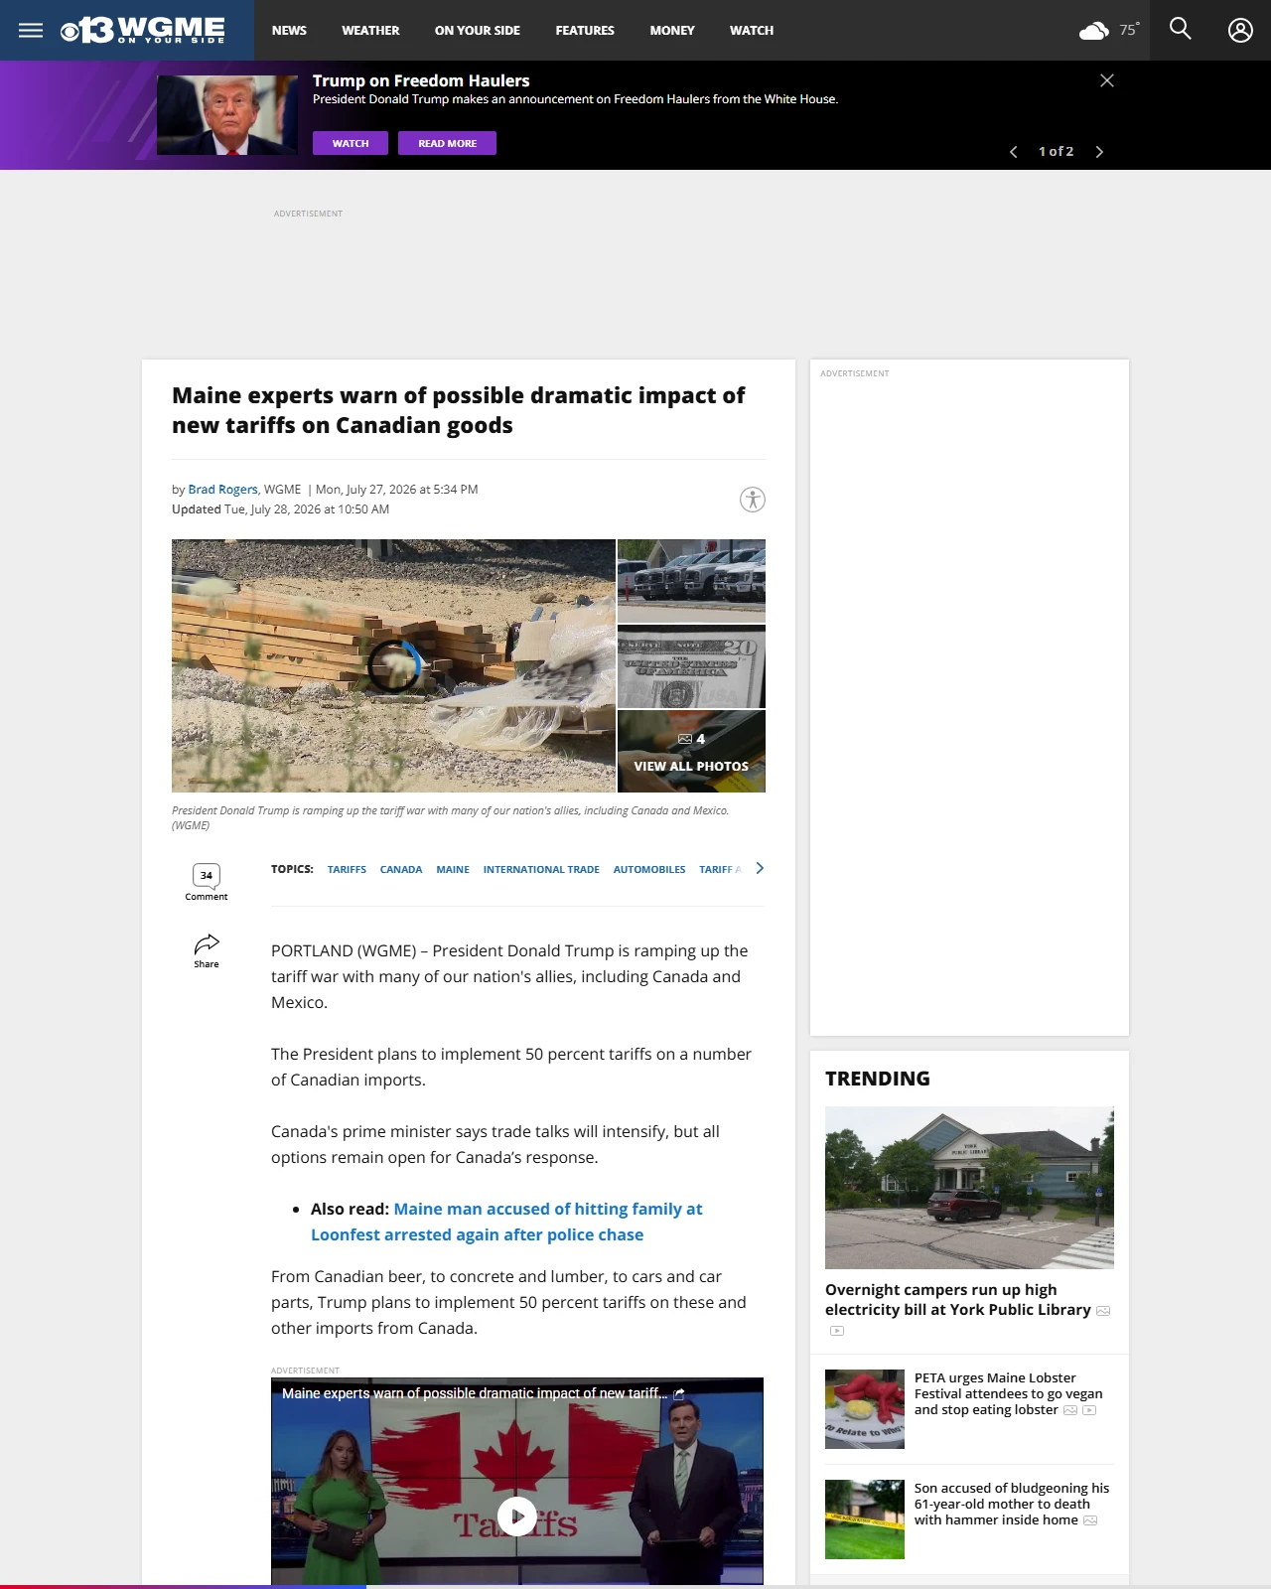The height and width of the screenshot is (1589, 1271).
Task: Click the article headline about Canadian tariffs
Action: pos(458,410)
